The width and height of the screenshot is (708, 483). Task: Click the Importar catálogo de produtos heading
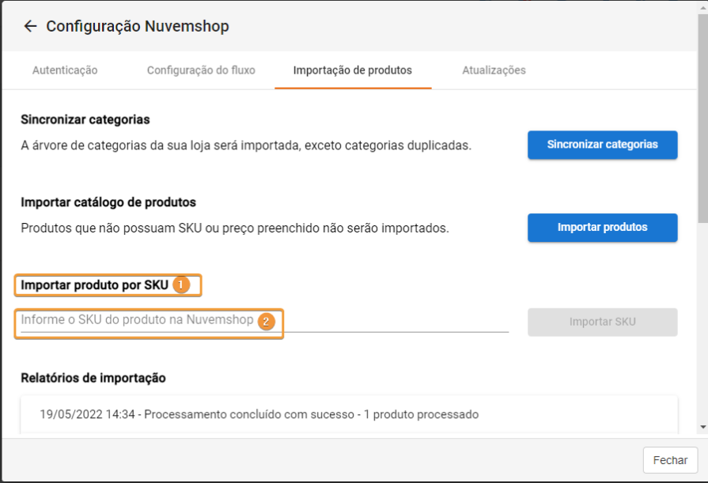pos(108,202)
